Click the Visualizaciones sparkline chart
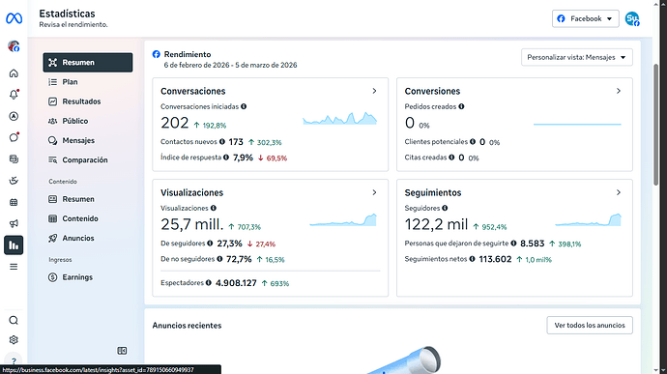The image size is (667, 374). pyautogui.click(x=343, y=219)
